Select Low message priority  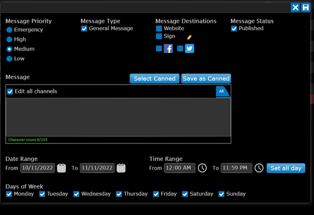click(x=10, y=59)
